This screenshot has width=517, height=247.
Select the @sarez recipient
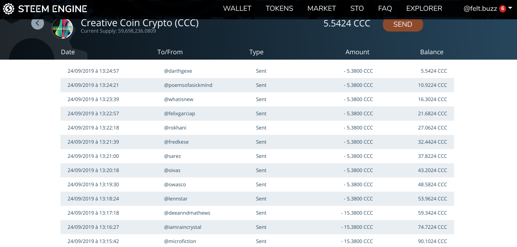tap(172, 156)
